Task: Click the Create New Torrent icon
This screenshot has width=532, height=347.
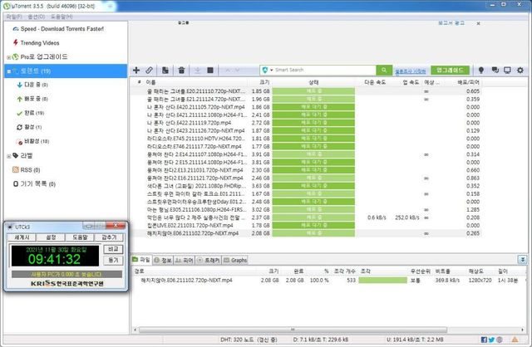Action: (x=167, y=71)
